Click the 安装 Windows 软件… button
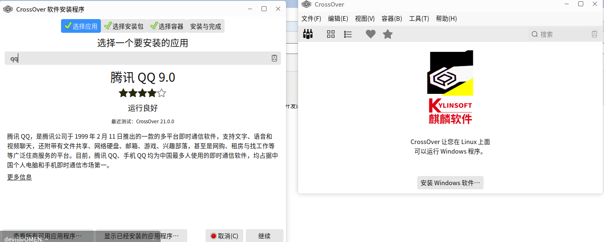The width and height of the screenshot is (604, 242). [x=450, y=183]
